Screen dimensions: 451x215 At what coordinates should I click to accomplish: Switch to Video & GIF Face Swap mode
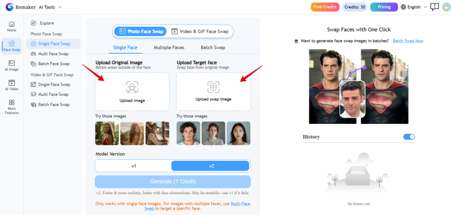click(200, 32)
